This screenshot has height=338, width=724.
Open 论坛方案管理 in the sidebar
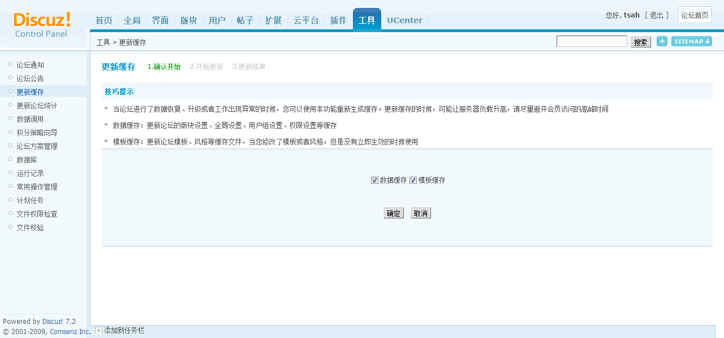pyautogui.click(x=37, y=146)
